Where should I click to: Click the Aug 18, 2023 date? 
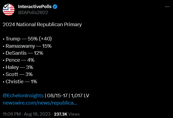[37, 114]
